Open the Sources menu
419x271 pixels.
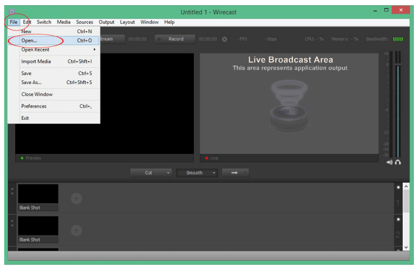[x=85, y=22]
